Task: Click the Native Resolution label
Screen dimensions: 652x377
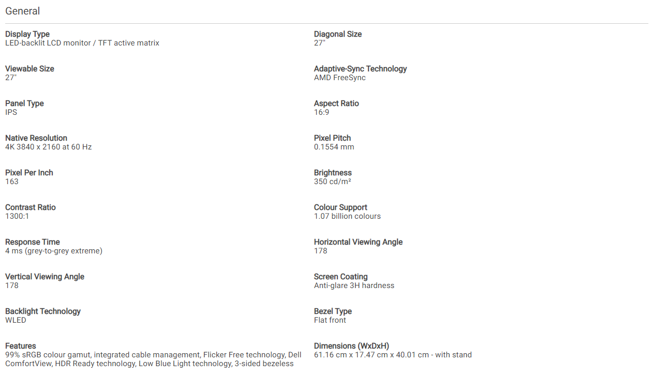Action: point(36,138)
